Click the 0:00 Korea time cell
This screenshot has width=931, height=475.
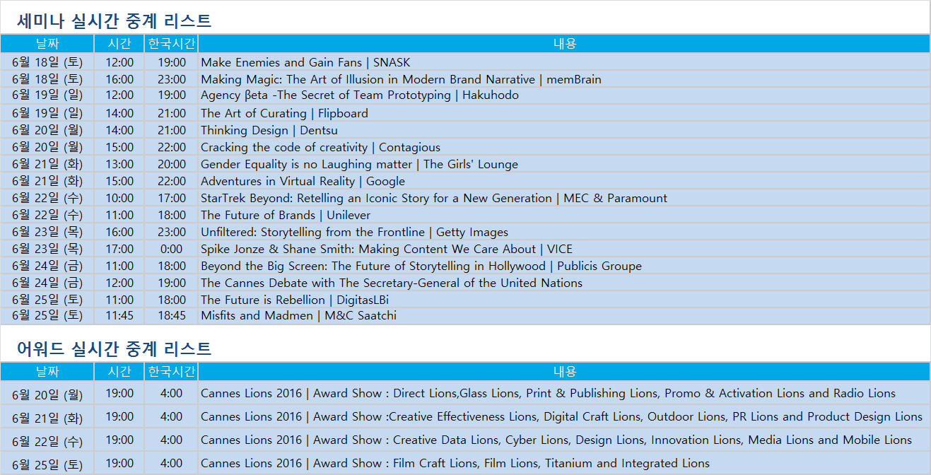click(172, 249)
